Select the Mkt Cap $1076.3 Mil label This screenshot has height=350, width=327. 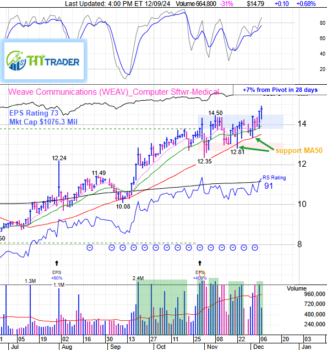point(43,122)
